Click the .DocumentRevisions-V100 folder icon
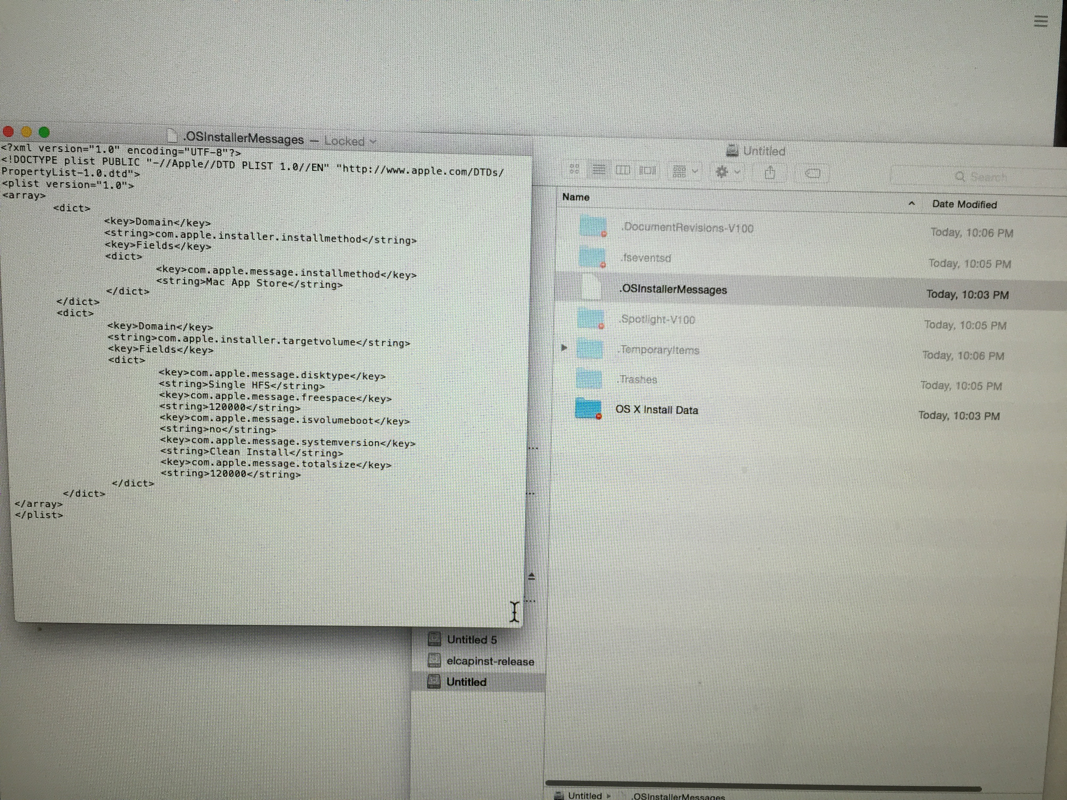The width and height of the screenshot is (1067, 800). [x=593, y=226]
